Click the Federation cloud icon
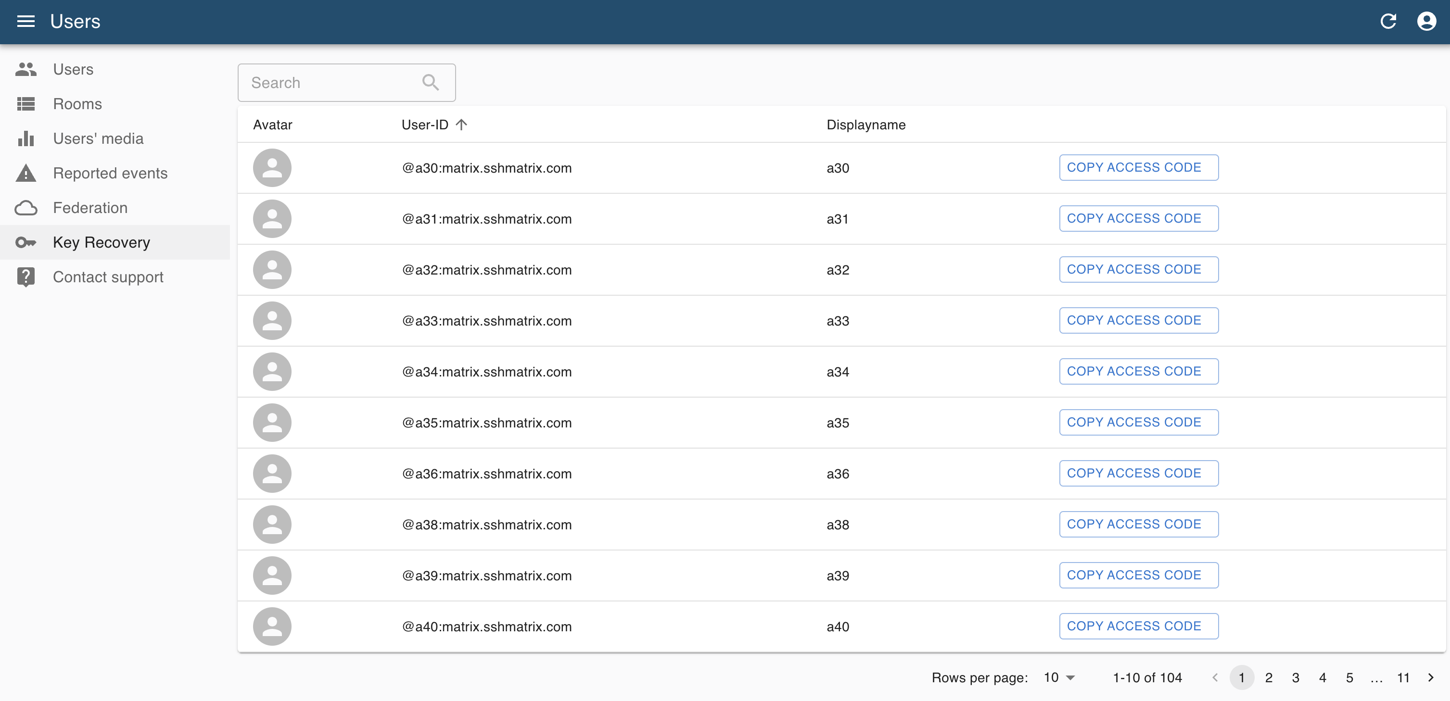The height and width of the screenshot is (701, 1450). pyautogui.click(x=26, y=208)
